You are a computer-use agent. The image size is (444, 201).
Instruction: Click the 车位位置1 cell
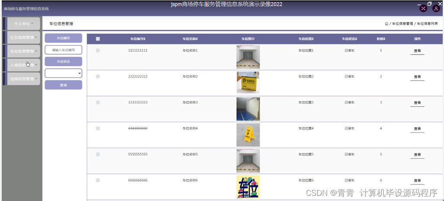(306, 50)
